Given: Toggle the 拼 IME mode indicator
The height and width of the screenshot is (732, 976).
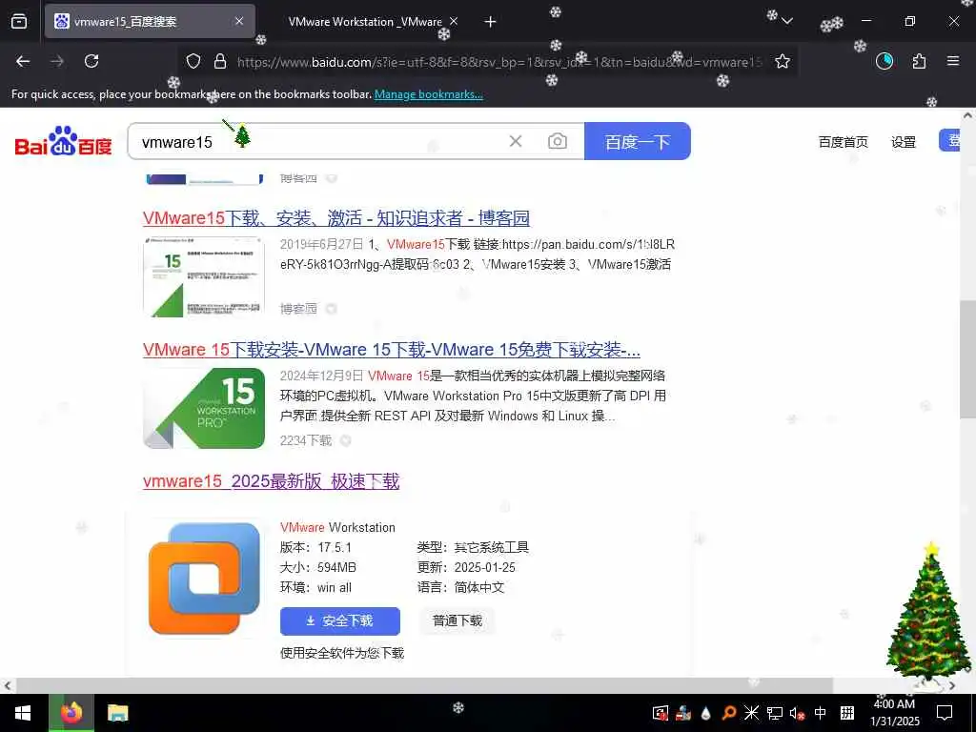Looking at the screenshot, I should 847,713.
